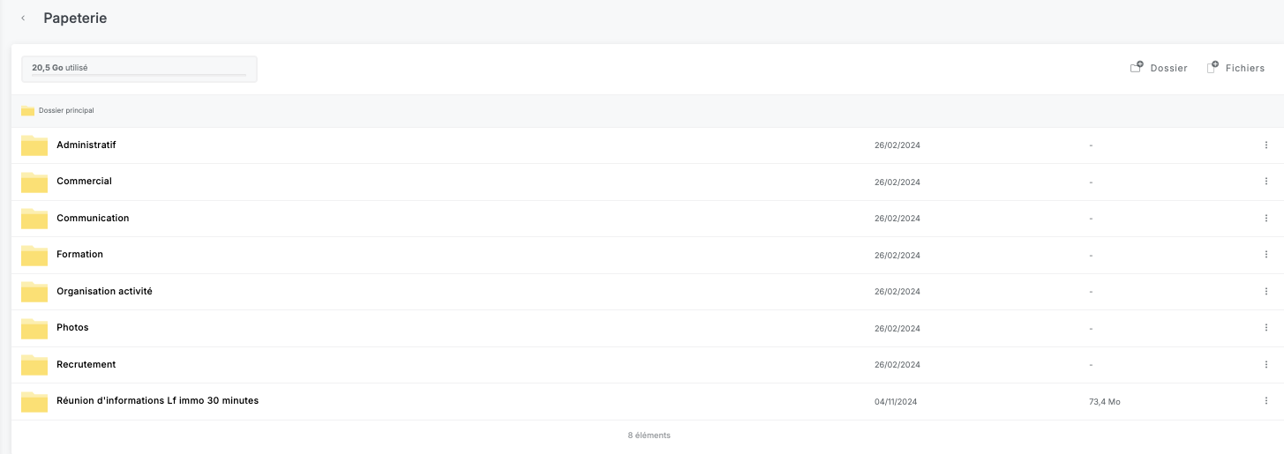
Task: Click the Formation folder icon
Action: (x=34, y=255)
